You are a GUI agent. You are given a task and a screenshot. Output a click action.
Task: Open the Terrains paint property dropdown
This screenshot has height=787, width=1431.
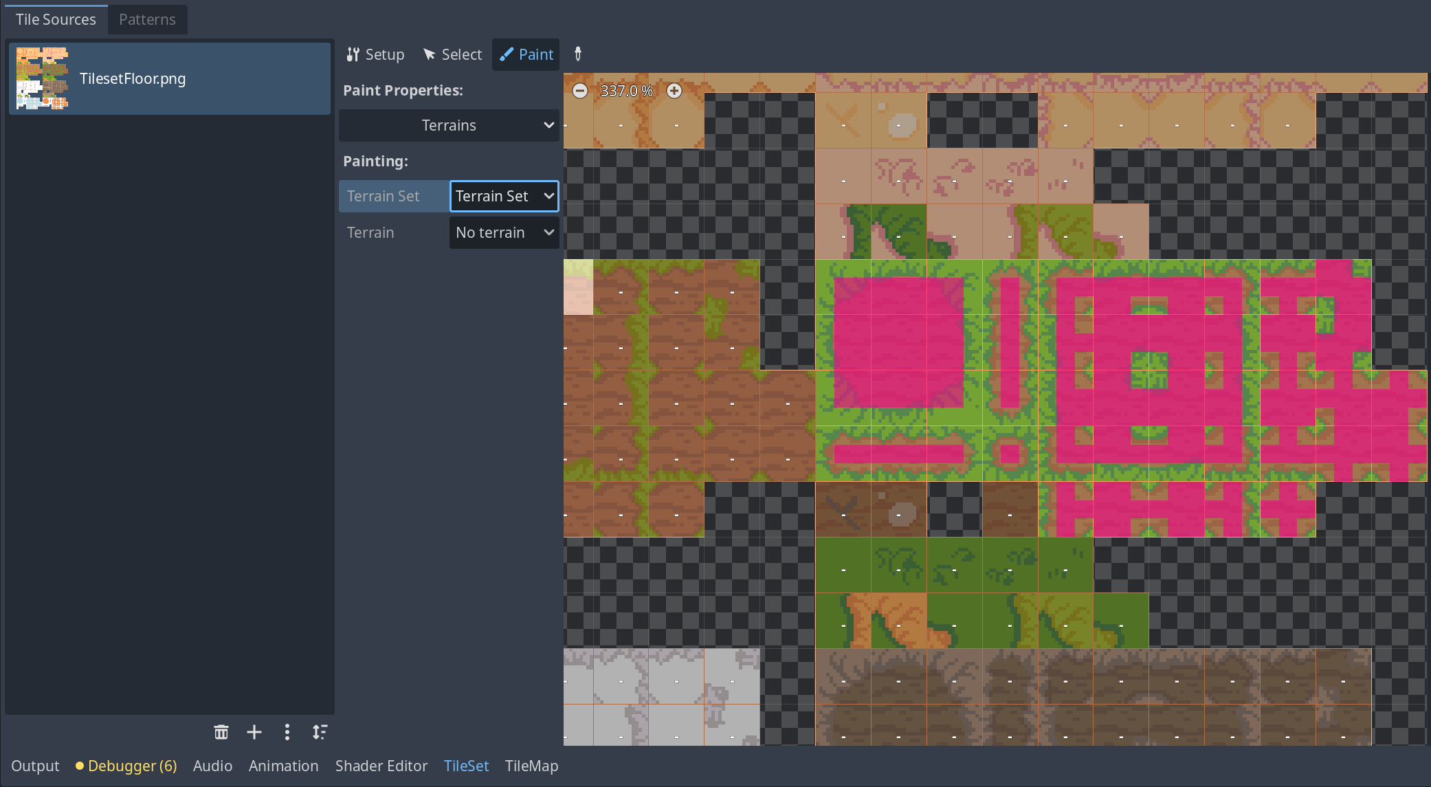click(449, 125)
